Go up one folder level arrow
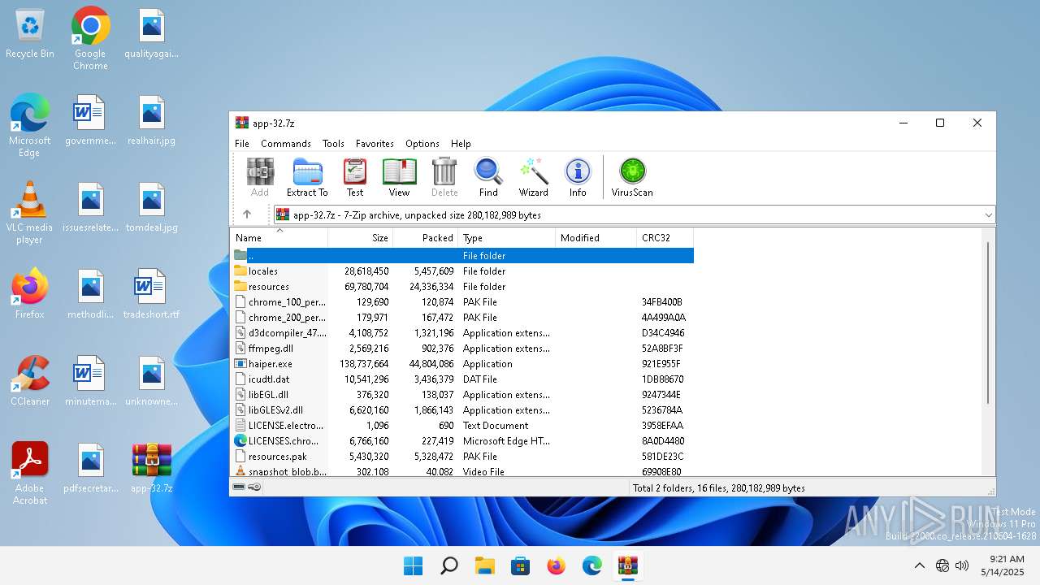Viewport: 1040px width, 585px height. 247,214
